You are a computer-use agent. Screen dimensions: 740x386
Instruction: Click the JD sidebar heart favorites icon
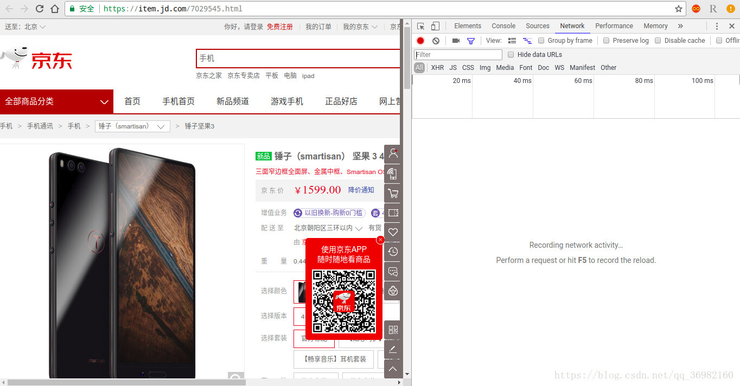[393, 232]
